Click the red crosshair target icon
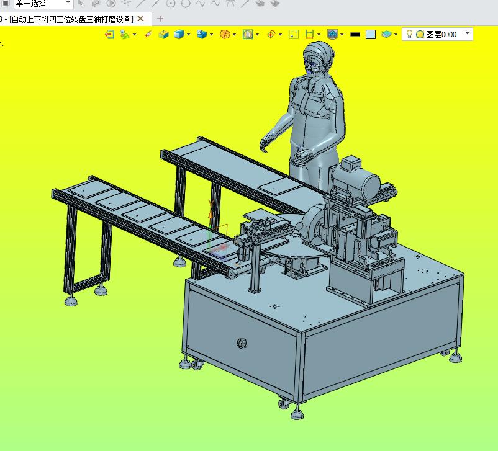This screenshot has height=451, width=498. pyautogui.click(x=271, y=34)
